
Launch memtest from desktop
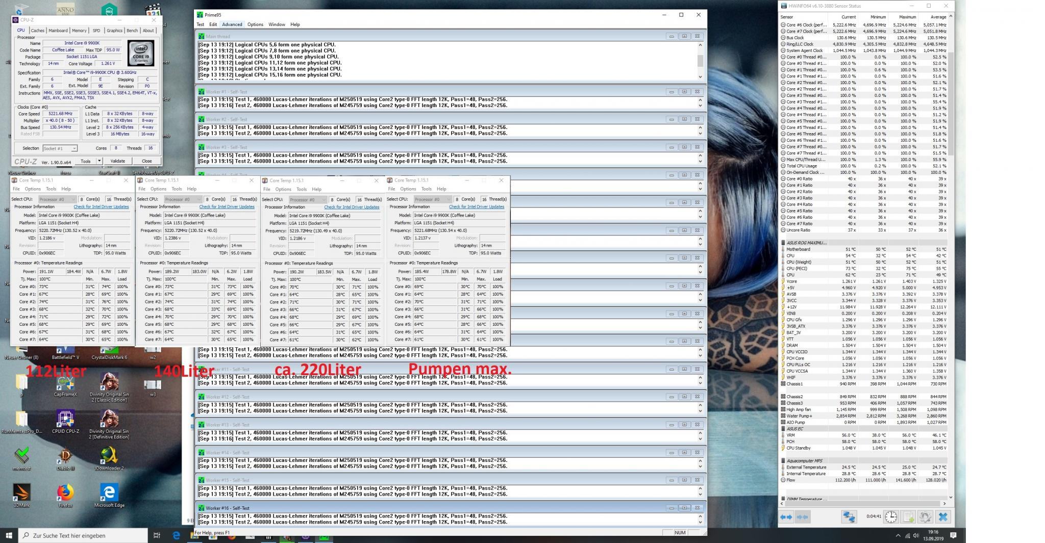click(21, 459)
